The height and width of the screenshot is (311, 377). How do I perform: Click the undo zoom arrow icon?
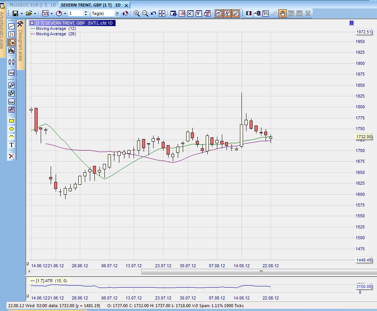click(x=154, y=13)
